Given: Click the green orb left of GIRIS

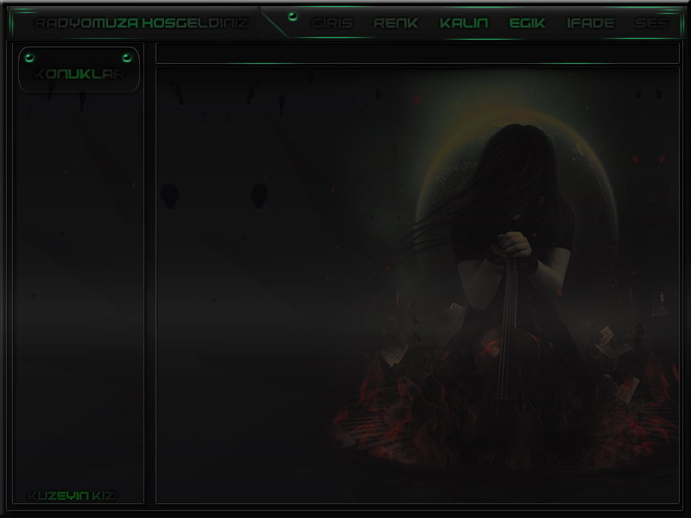Looking at the screenshot, I should click(x=292, y=16).
